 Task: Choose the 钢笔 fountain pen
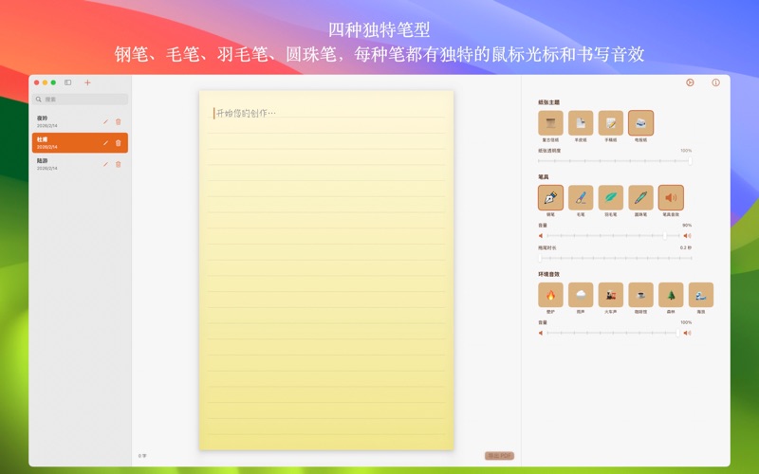(x=550, y=197)
